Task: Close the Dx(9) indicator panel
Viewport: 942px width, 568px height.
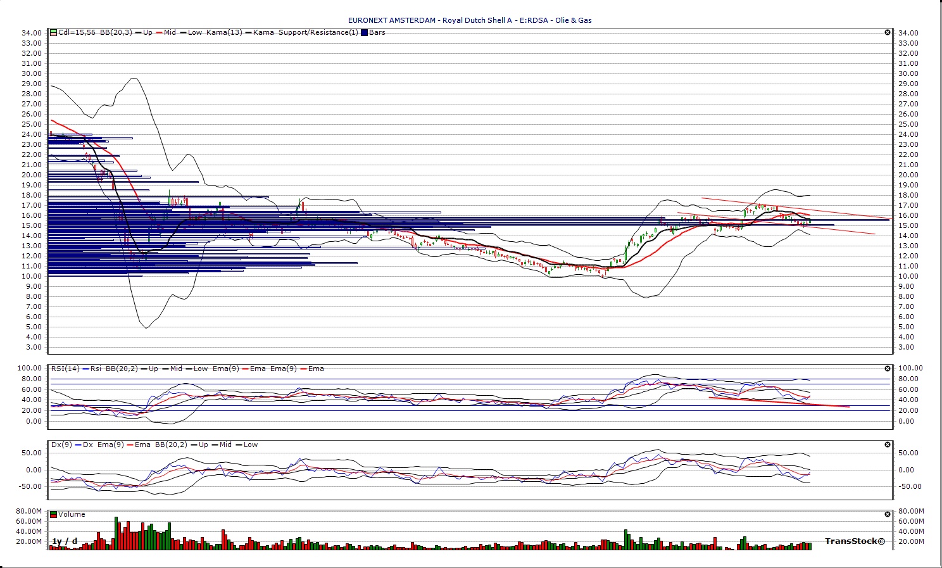Action: (888, 445)
